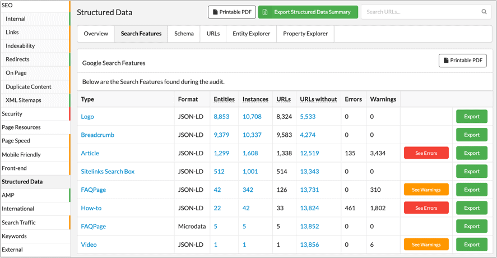Open the Property Explorer tab

point(305,34)
